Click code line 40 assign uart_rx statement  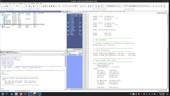pos(104,45)
